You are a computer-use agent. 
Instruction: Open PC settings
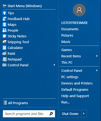[70, 77]
